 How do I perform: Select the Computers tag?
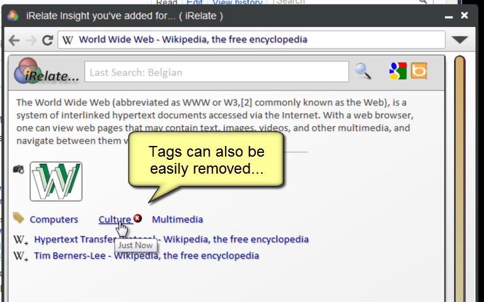click(x=54, y=220)
